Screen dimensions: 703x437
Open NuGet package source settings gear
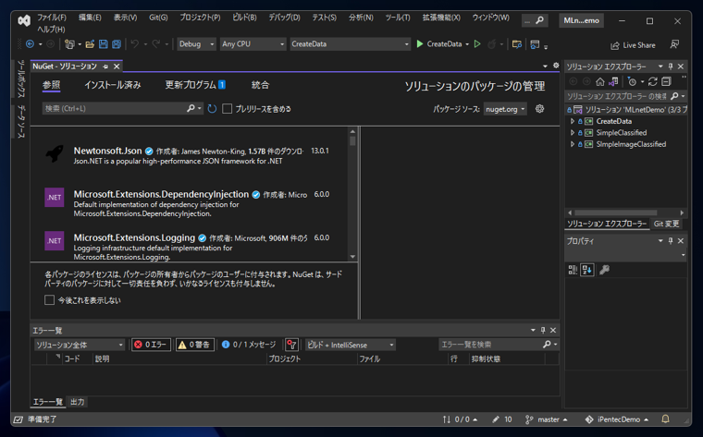(x=540, y=109)
